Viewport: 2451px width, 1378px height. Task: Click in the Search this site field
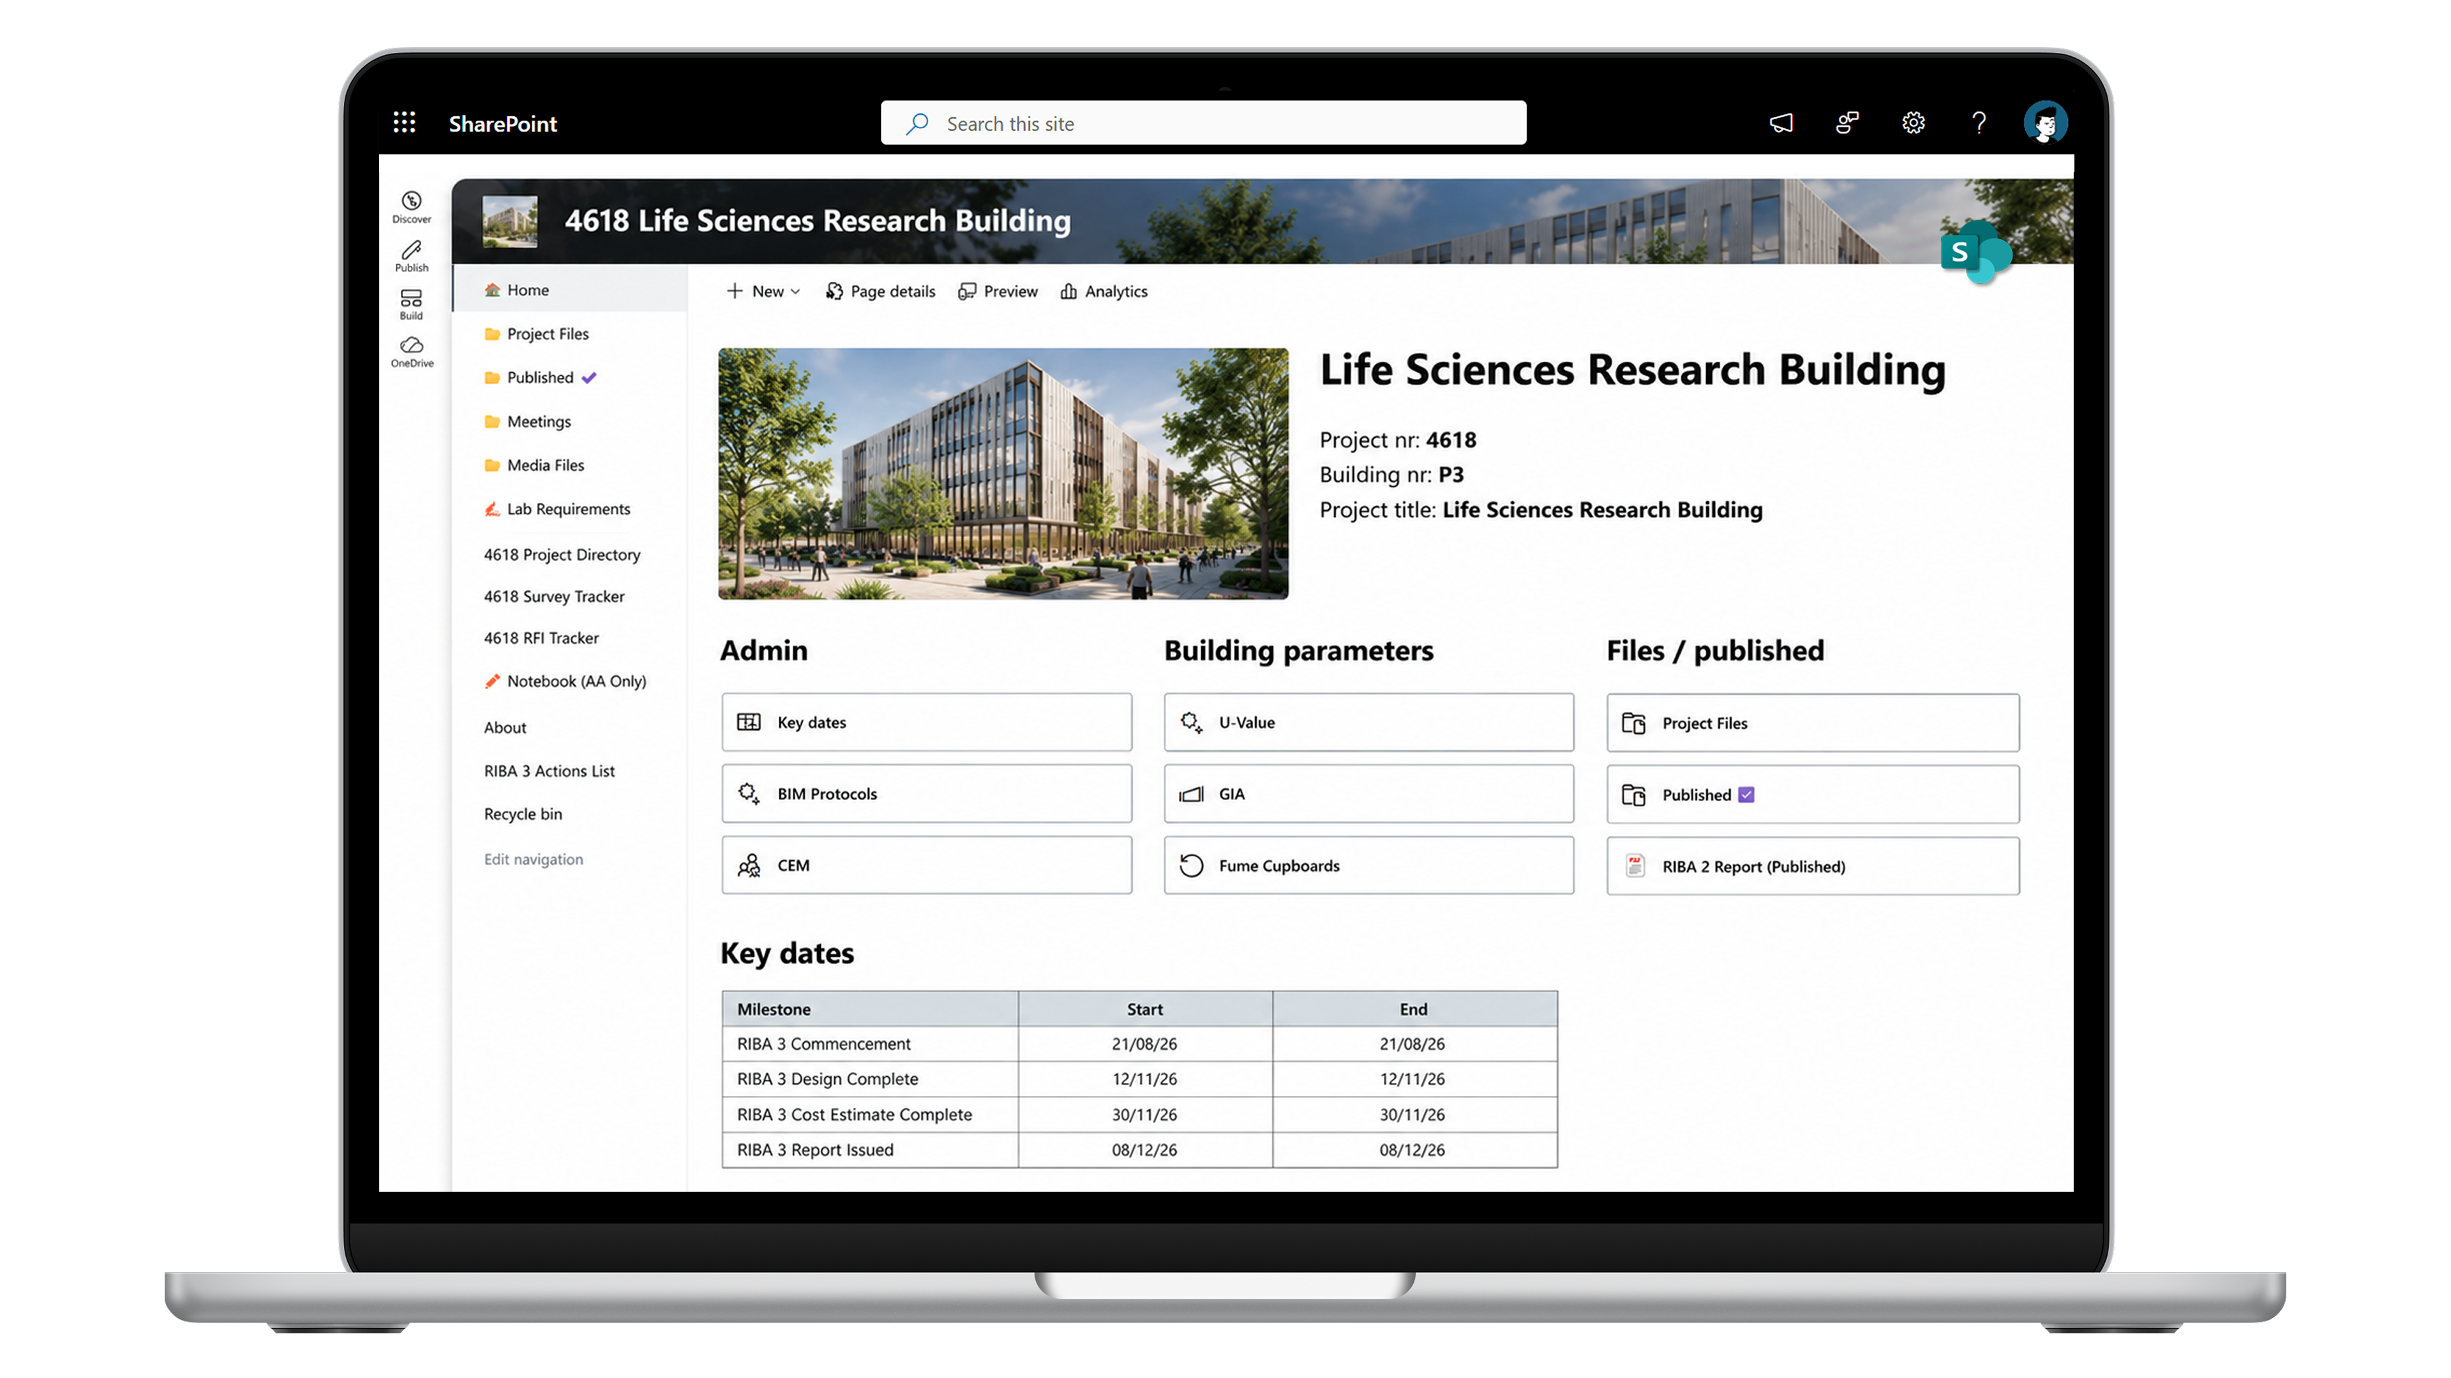point(1203,124)
